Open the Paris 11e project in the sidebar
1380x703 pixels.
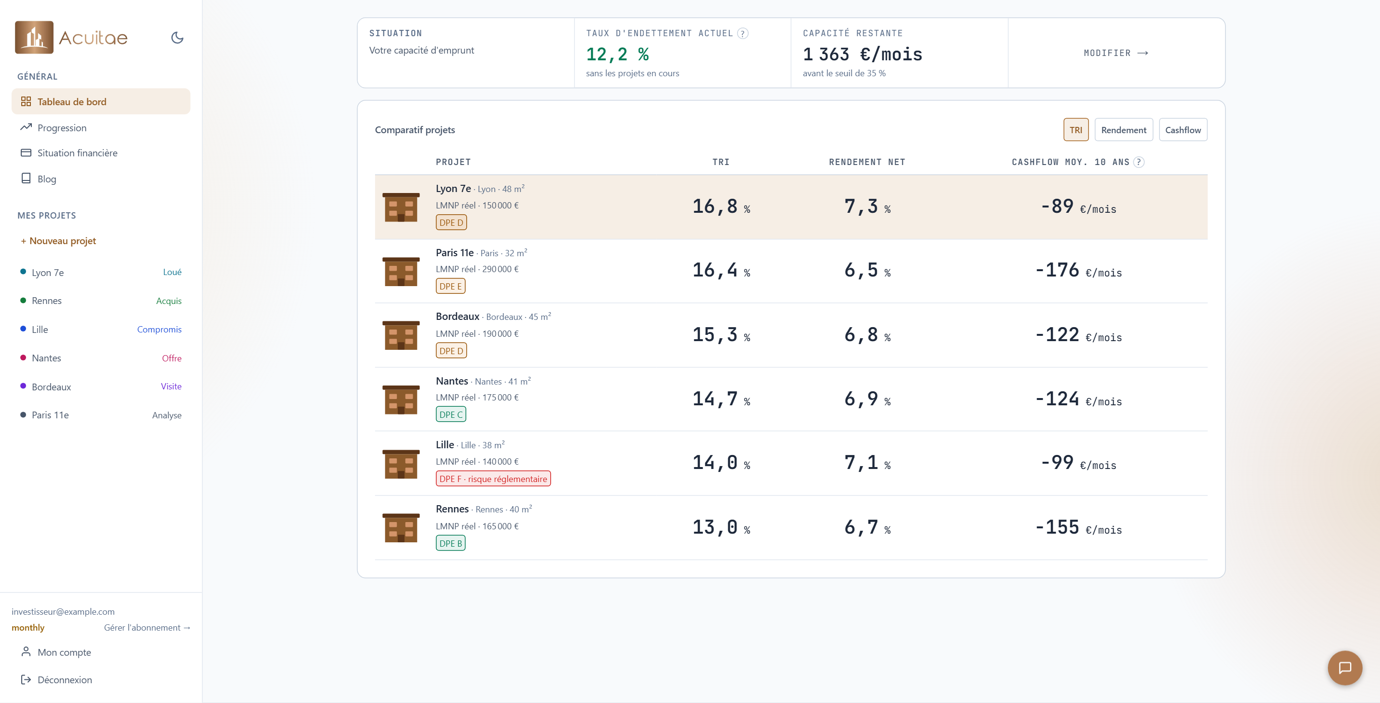101,415
